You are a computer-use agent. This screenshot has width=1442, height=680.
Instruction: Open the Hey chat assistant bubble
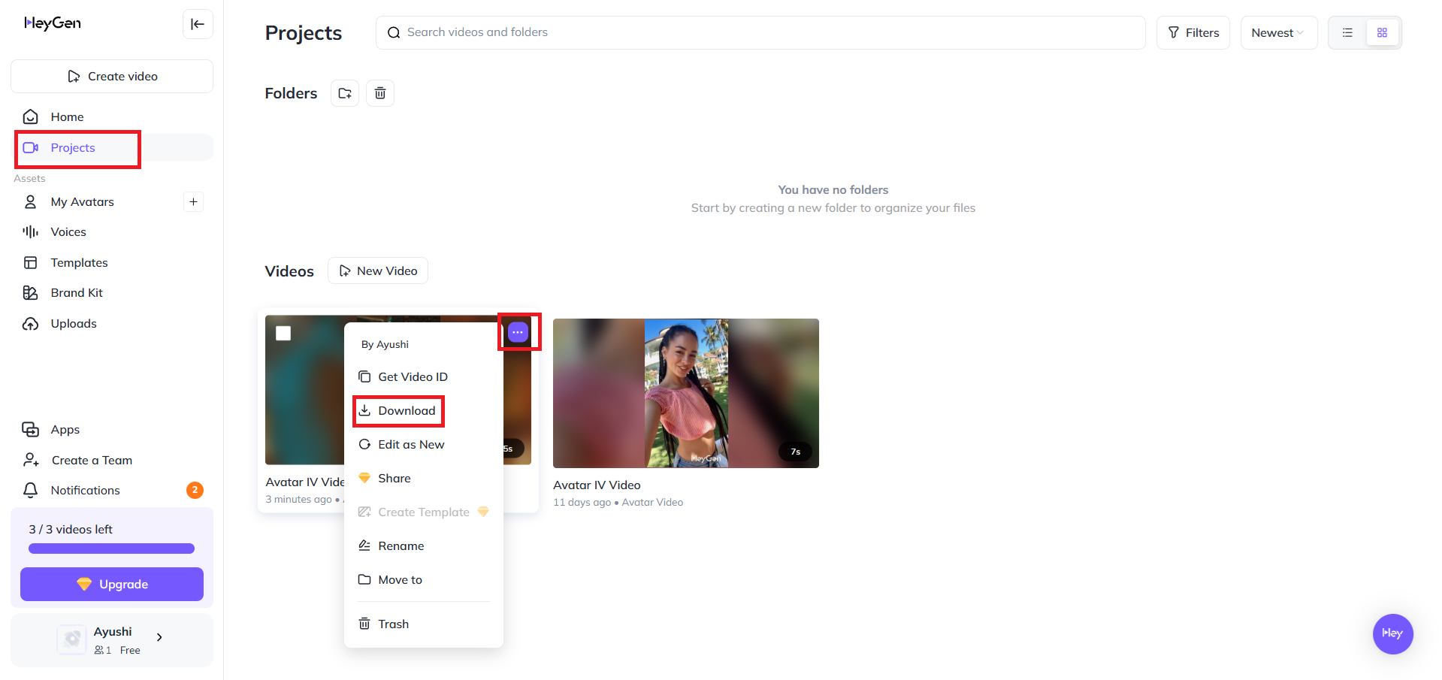coord(1392,633)
